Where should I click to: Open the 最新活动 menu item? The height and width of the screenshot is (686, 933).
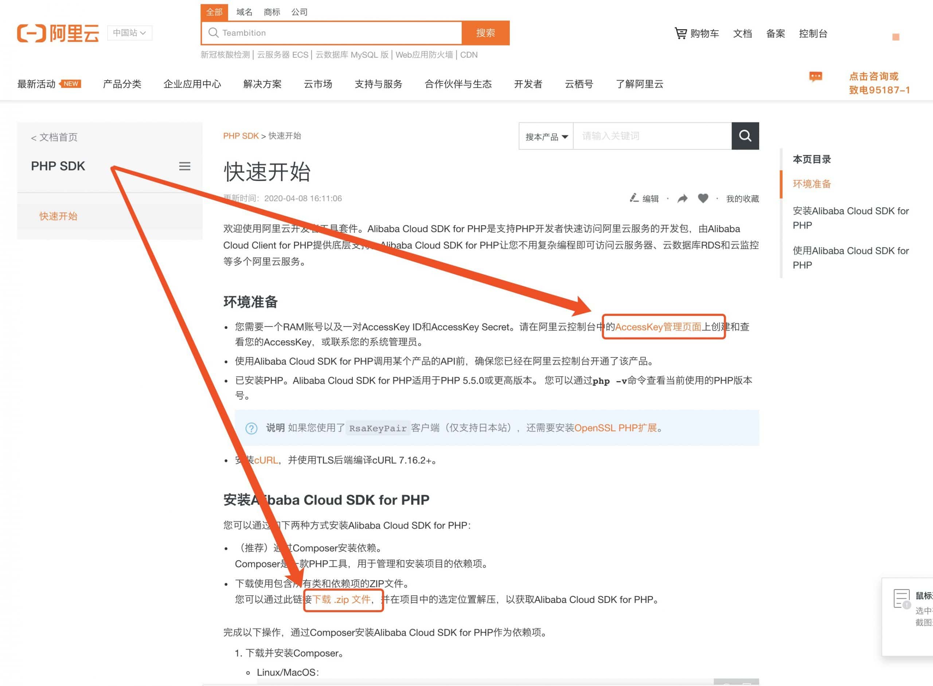(36, 84)
